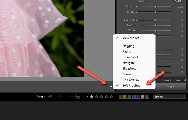Click the Reset button

point(170,87)
